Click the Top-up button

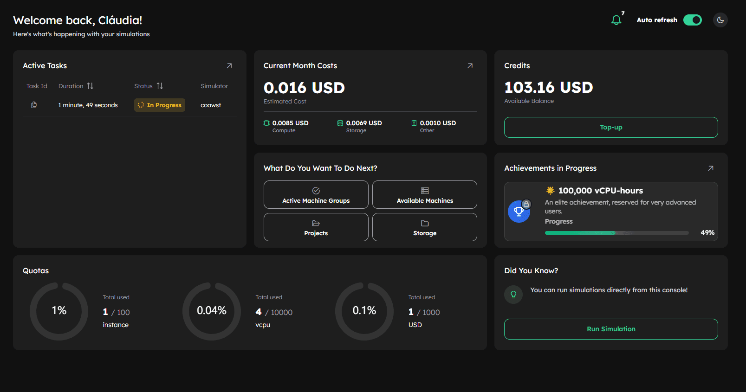coord(611,127)
